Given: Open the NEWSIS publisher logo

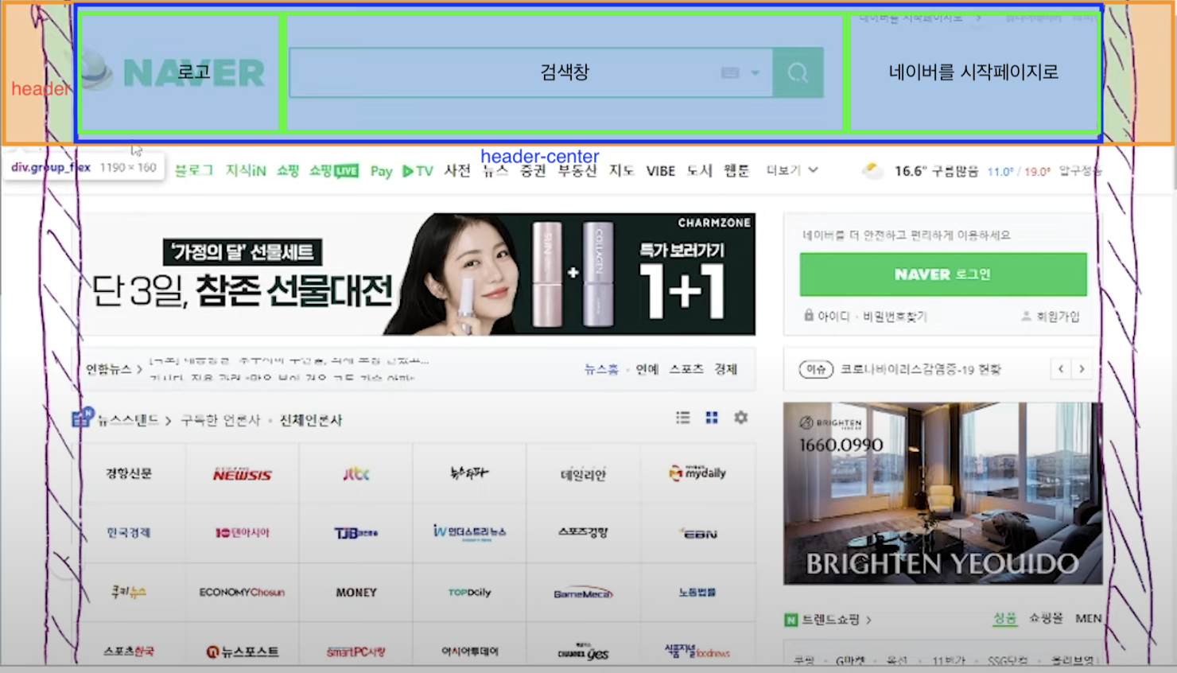Looking at the screenshot, I should click(x=243, y=474).
